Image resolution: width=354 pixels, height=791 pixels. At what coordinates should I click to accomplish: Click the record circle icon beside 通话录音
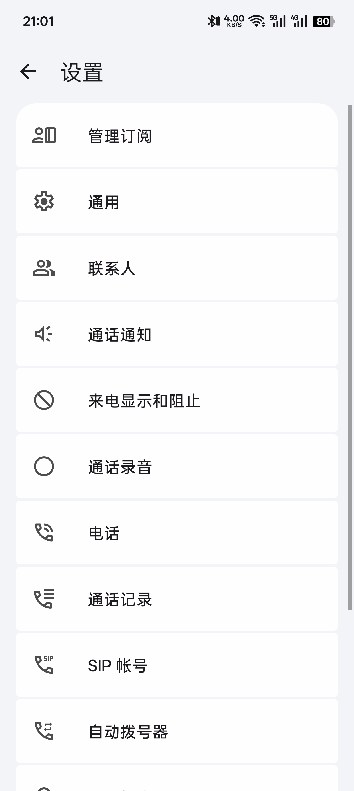click(44, 466)
